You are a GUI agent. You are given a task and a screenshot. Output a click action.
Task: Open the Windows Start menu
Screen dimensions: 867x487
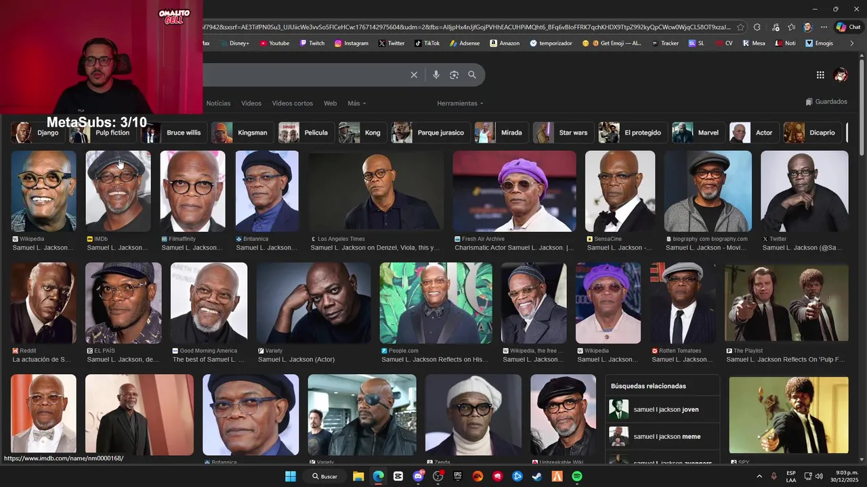pyautogui.click(x=291, y=476)
